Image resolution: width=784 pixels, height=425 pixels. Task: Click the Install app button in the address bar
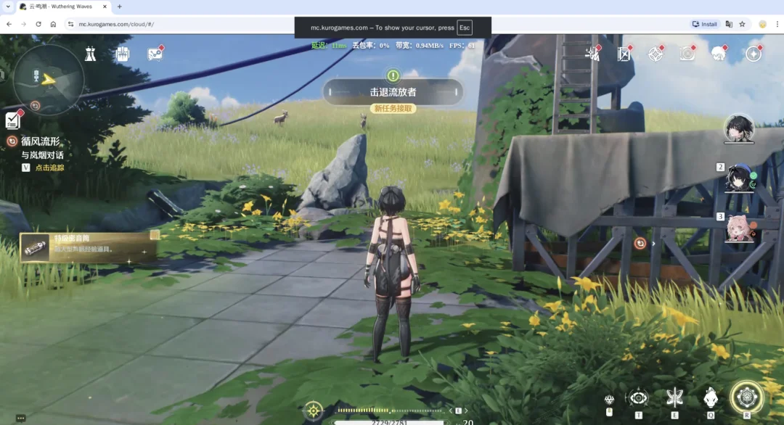click(704, 24)
